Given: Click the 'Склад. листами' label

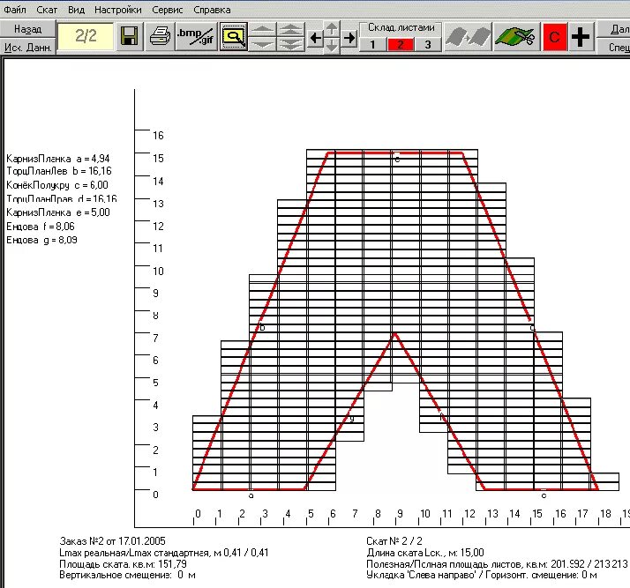Looking at the screenshot, I should point(401,27).
